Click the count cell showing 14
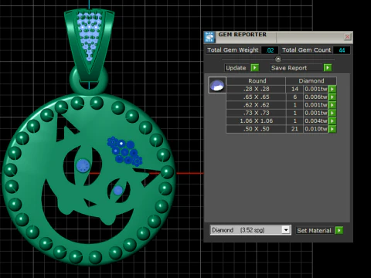Image resolution: width=371 pixels, height=278 pixels. click(x=294, y=89)
